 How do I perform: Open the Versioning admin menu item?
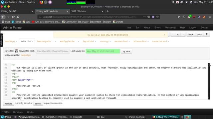[170, 27]
